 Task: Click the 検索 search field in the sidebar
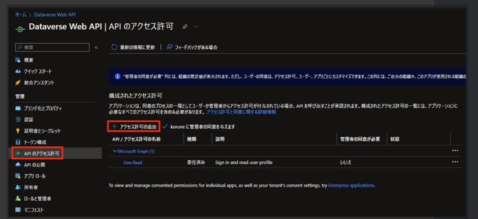pos(52,47)
